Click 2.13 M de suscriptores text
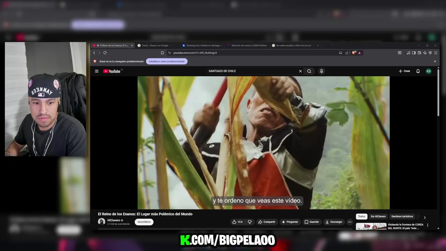Screen dimensions: 446x251 pos(118,224)
